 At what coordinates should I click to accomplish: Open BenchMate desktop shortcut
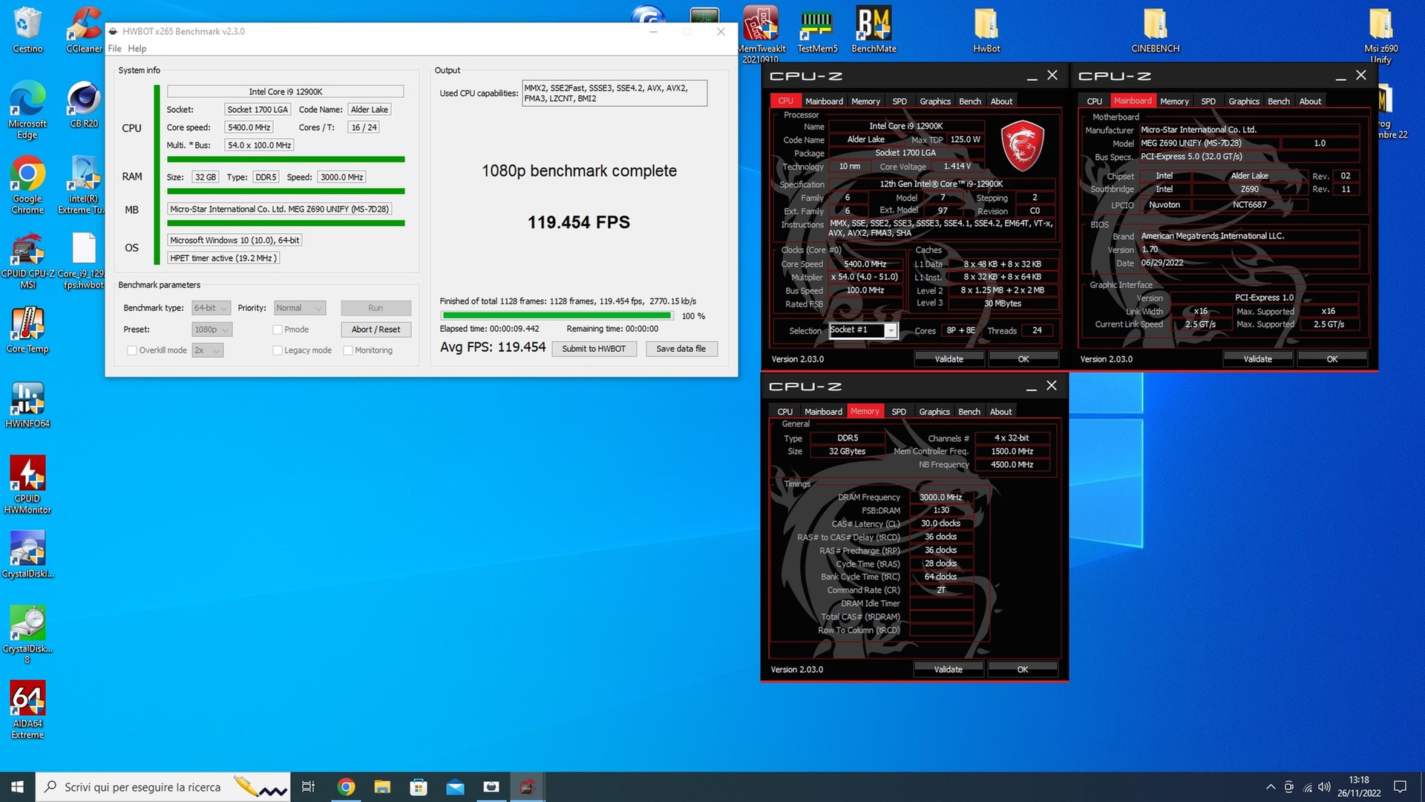click(x=874, y=30)
